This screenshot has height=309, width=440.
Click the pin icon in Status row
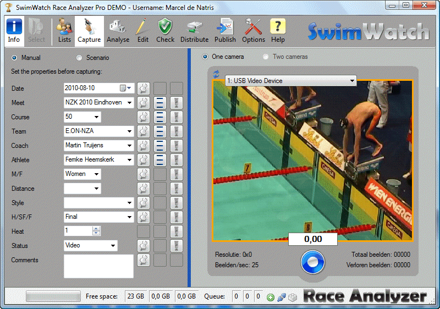click(x=144, y=246)
